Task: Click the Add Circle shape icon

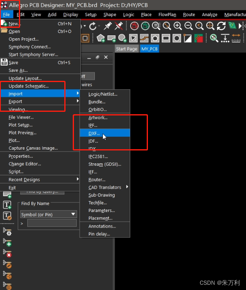Action: click(x=122, y=38)
